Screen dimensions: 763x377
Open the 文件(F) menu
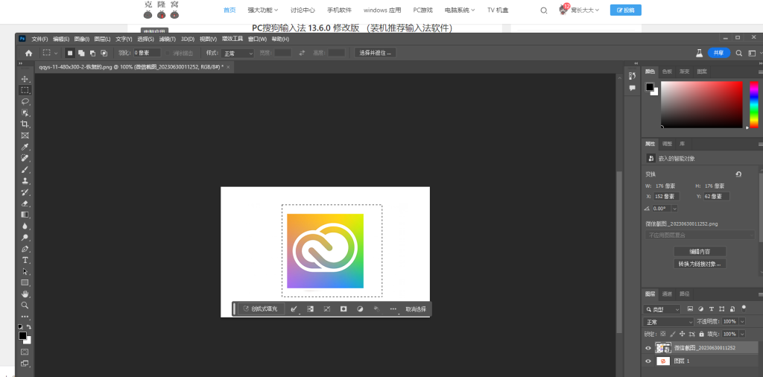tap(40, 39)
